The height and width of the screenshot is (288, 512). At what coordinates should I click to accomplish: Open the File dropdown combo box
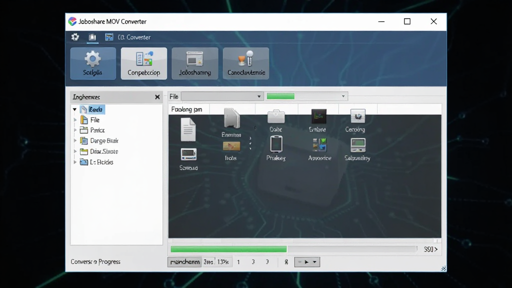click(x=222, y=96)
